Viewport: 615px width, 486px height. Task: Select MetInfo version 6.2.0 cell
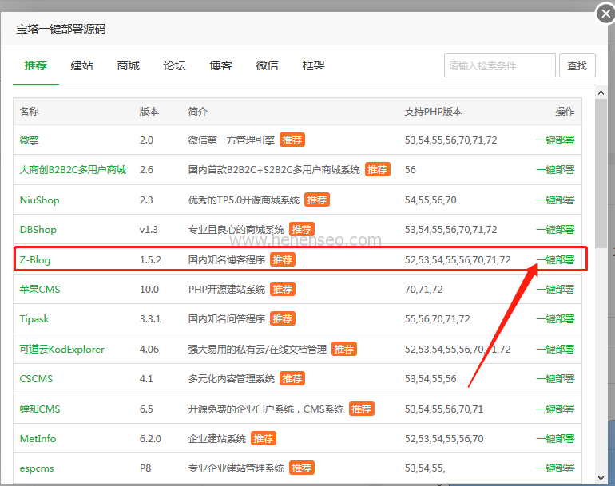coord(150,438)
